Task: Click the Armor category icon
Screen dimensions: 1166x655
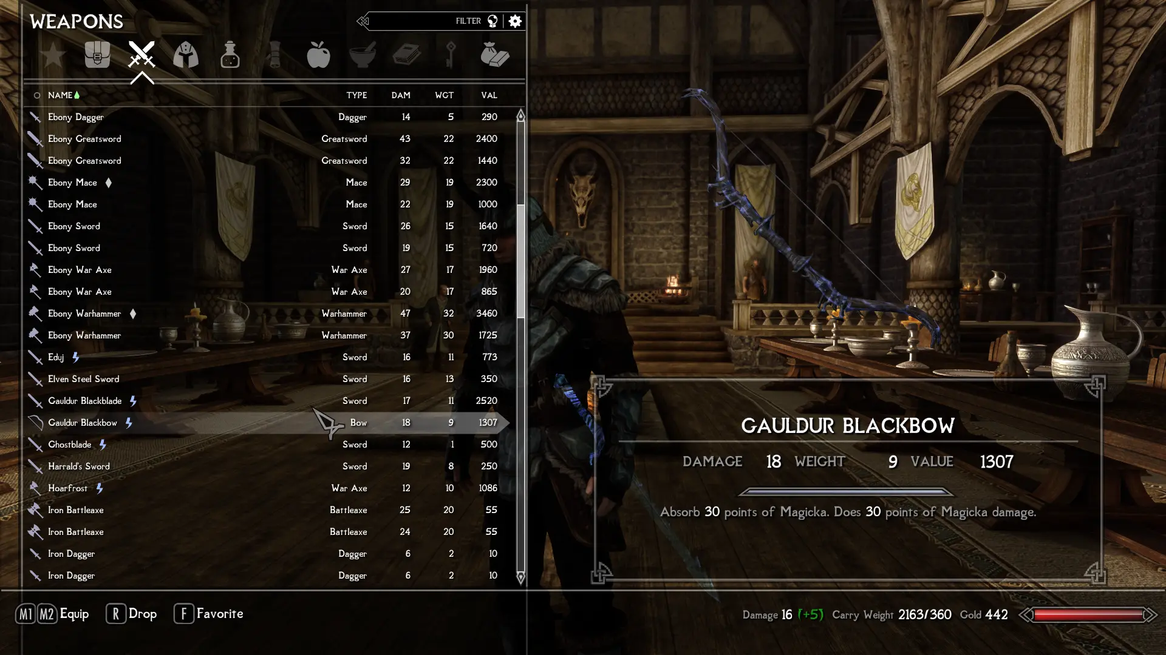Action: 186,55
